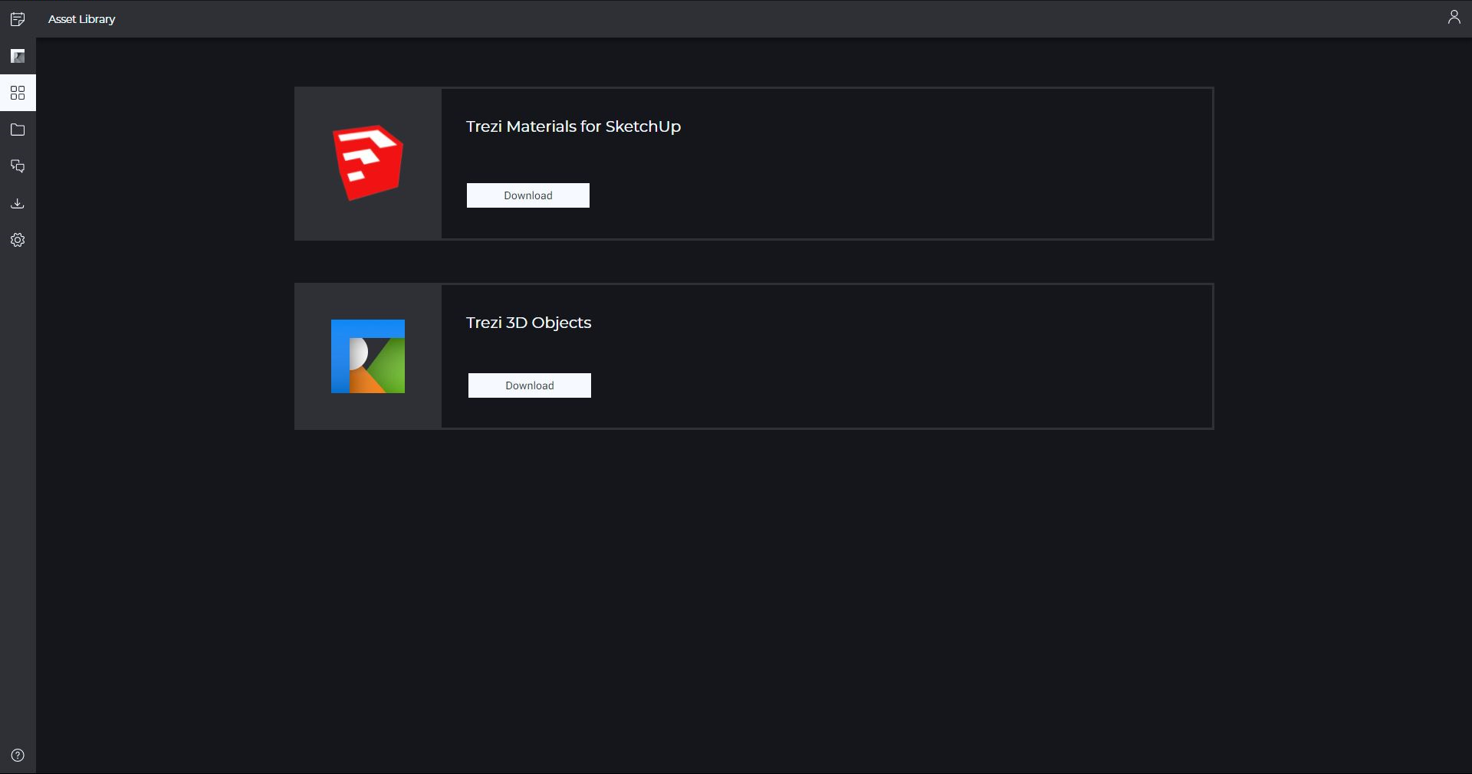This screenshot has width=1472, height=774.
Task: Open the chat comments sidebar icon
Action: 18,166
